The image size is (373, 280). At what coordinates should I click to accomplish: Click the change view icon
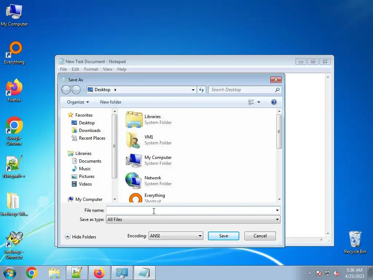251,102
